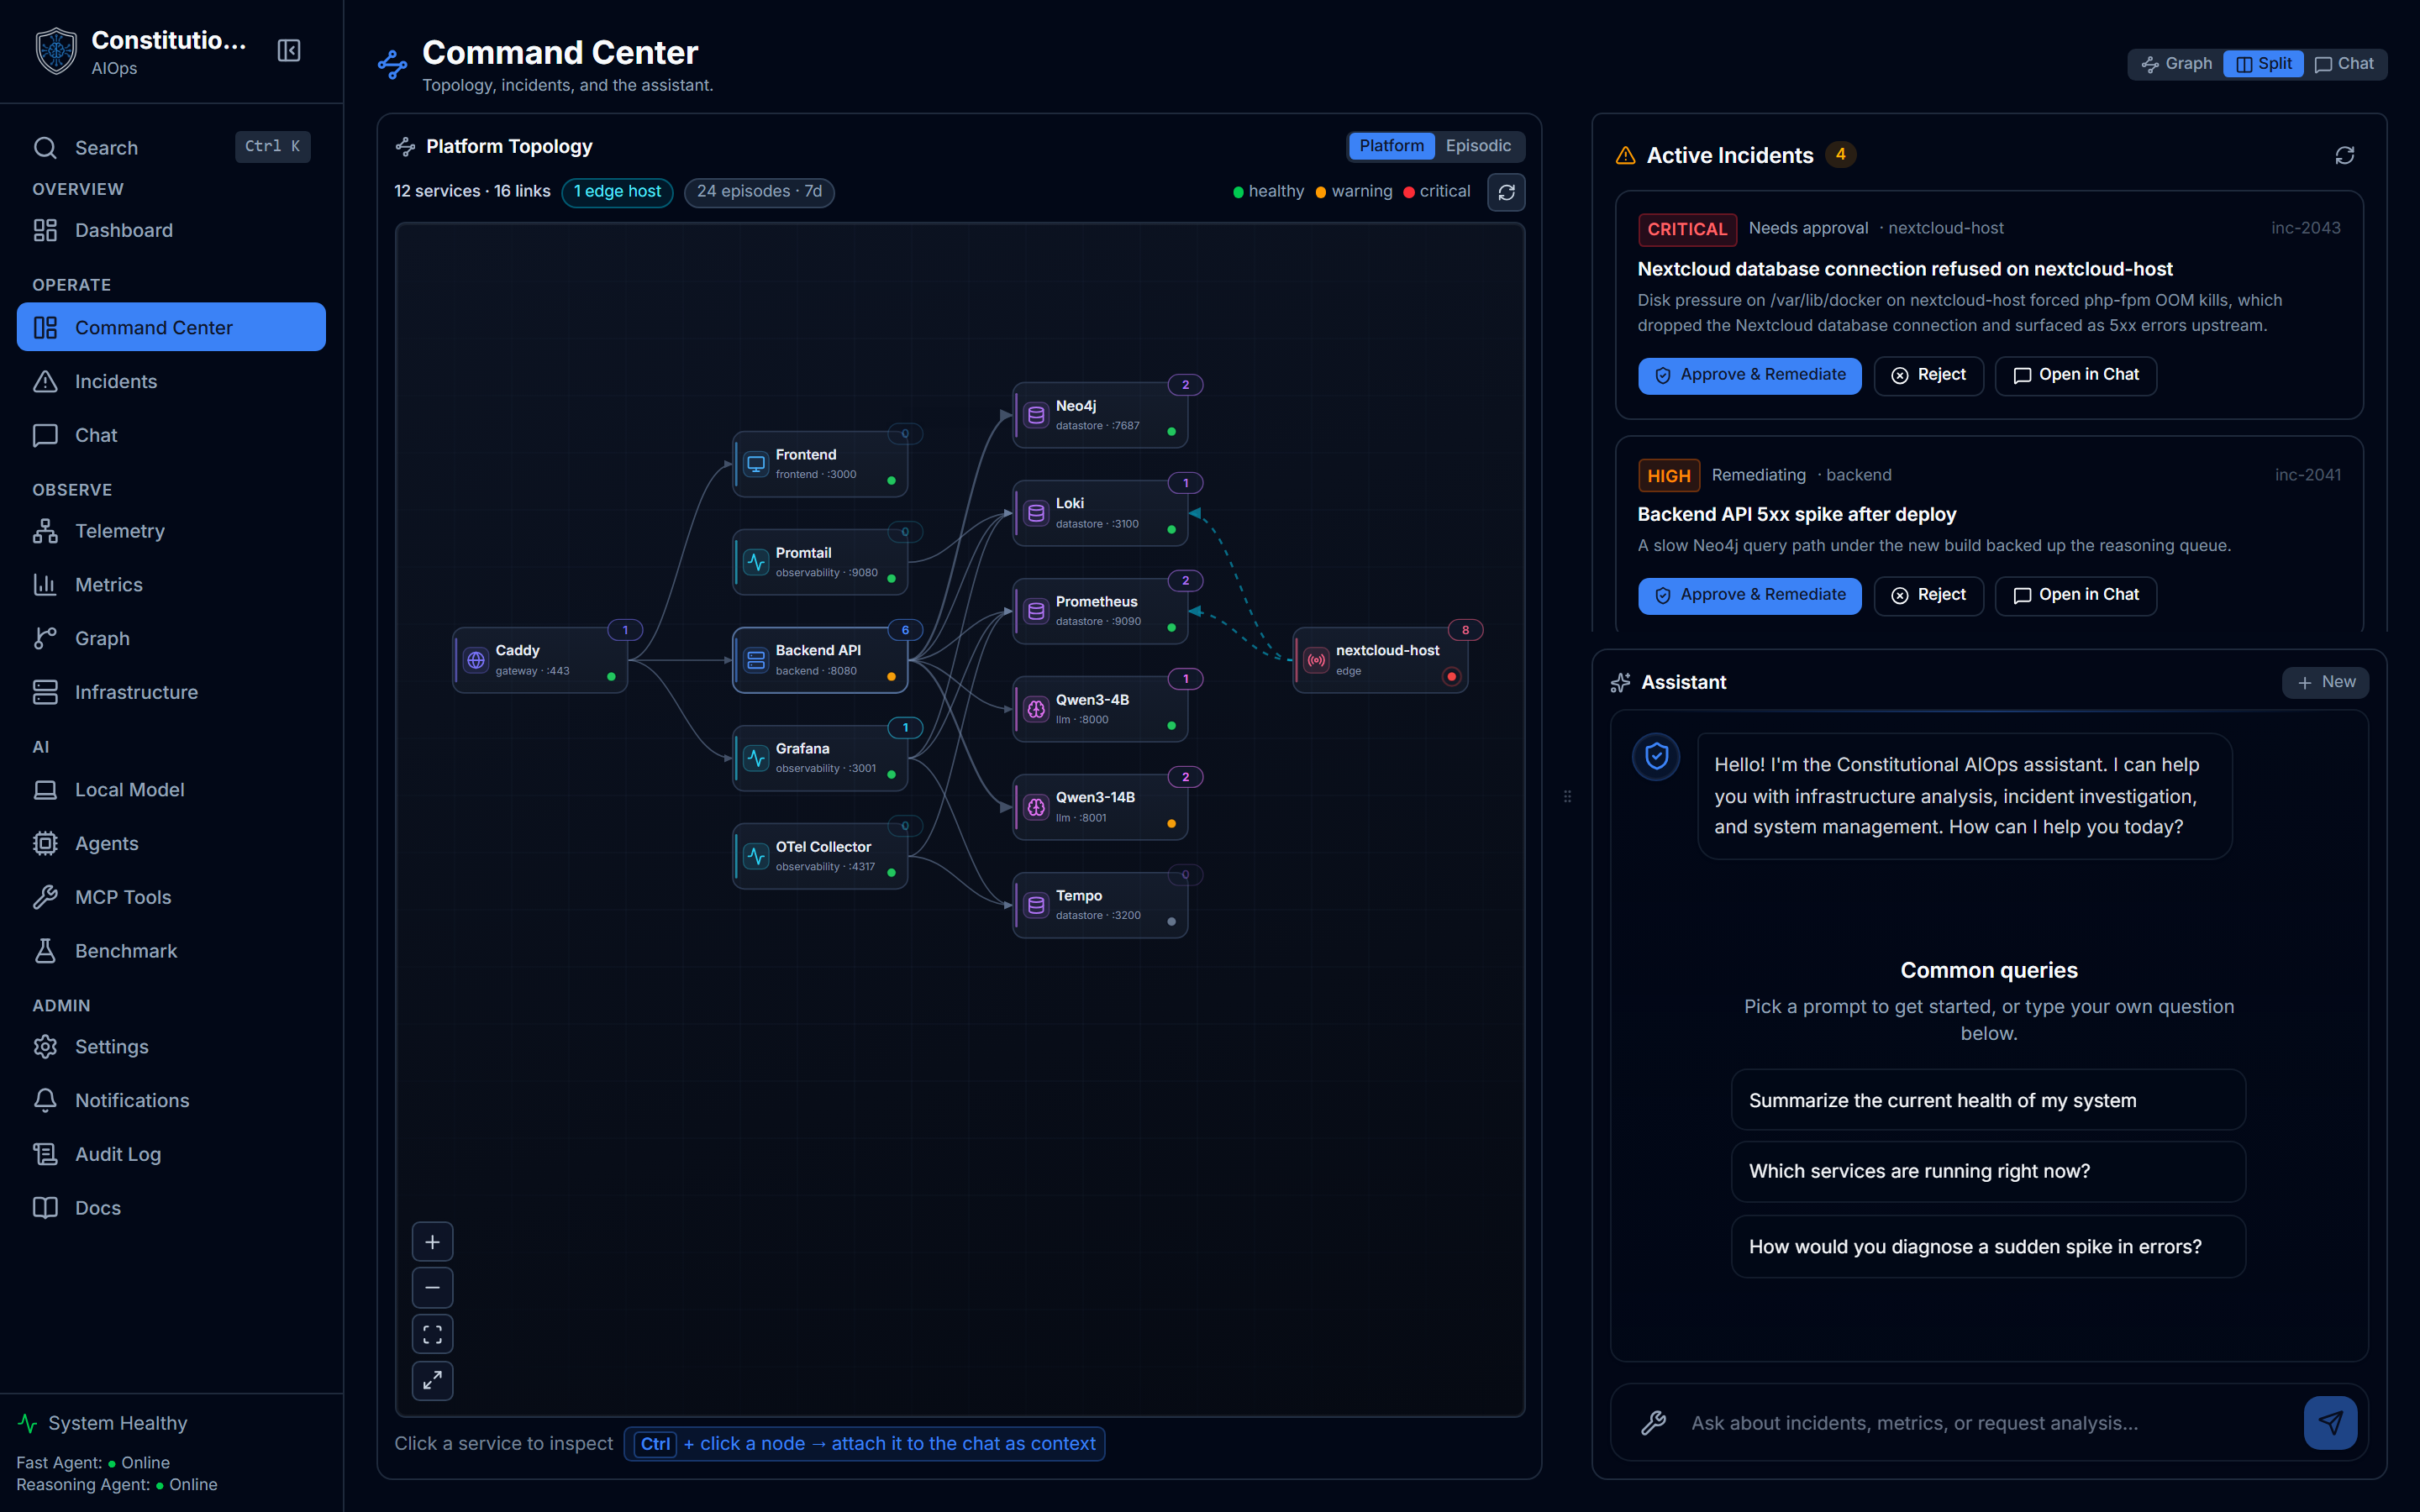Select the Qwen3-14B llm node
The height and width of the screenshot is (1512, 2420).
(1100, 807)
